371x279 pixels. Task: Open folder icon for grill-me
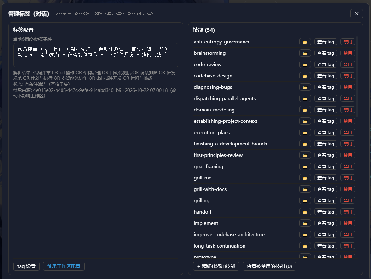pyautogui.click(x=305, y=178)
